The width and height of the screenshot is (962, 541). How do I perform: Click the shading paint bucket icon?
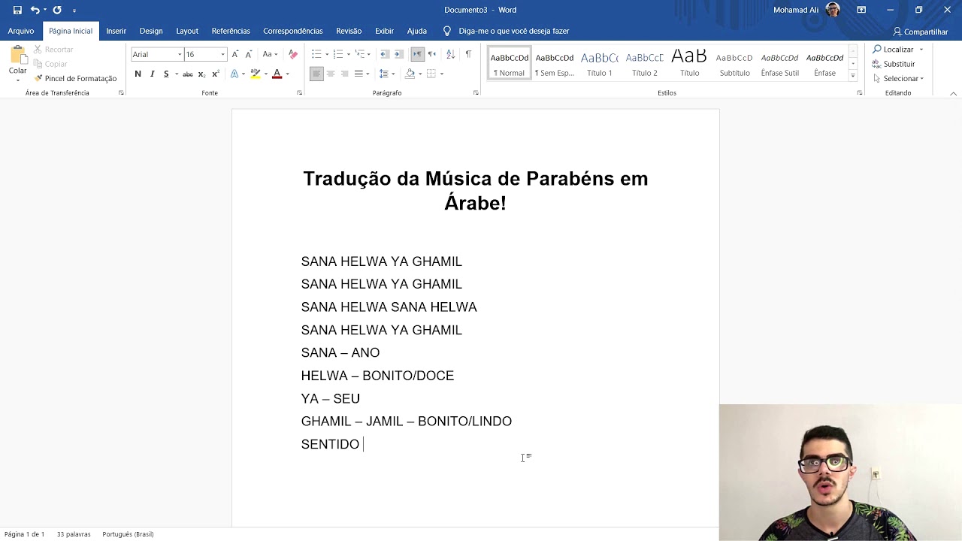pos(410,74)
